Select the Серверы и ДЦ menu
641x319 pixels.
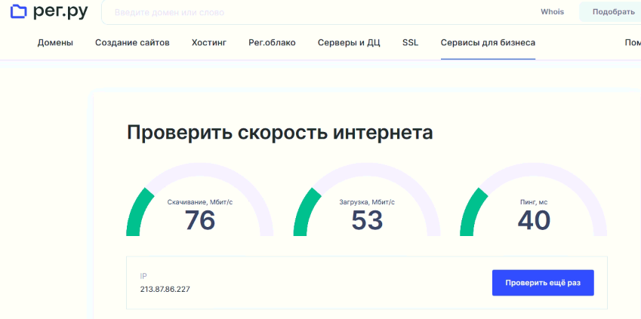click(x=349, y=42)
